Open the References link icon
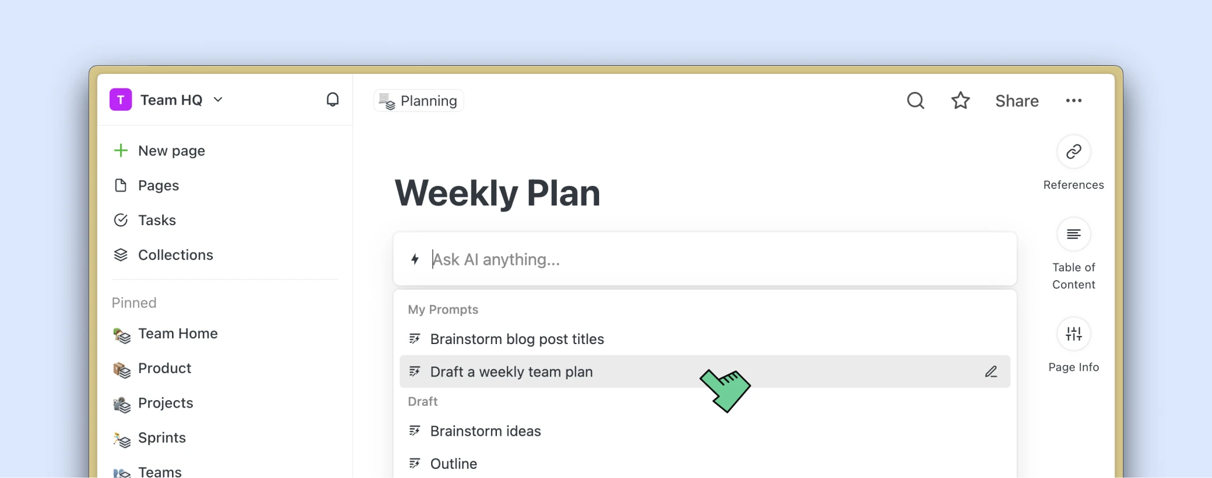 [x=1073, y=152]
